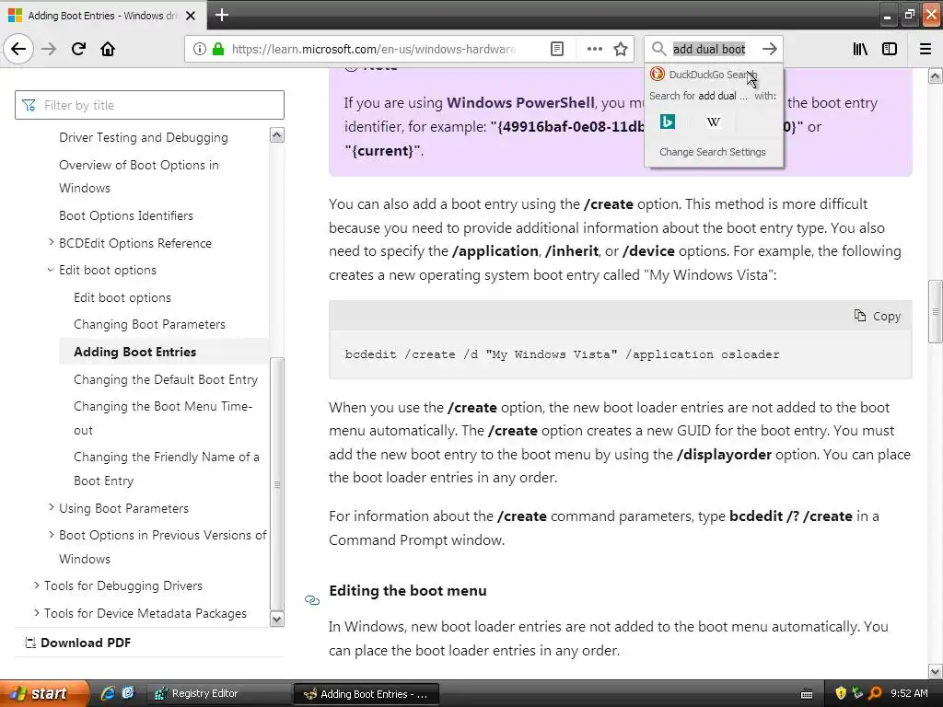The height and width of the screenshot is (707, 943).
Task: Toggle reader view in address bar
Action: 557,49
